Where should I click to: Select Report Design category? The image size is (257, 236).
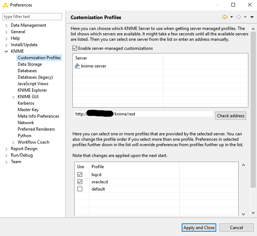24,149
